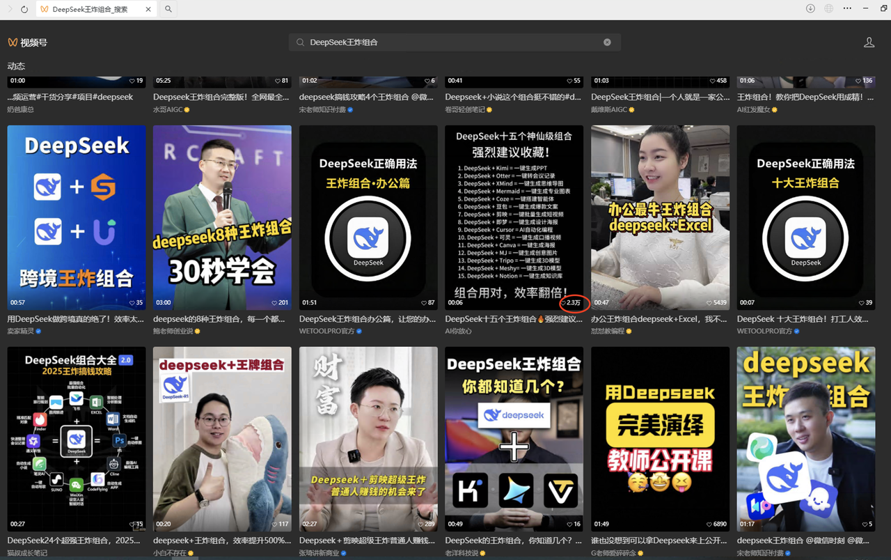Image resolution: width=891 pixels, height=560 pixels.
Task: Click the heart icon showing 81 likes
Action: click(x=278, y=81)
